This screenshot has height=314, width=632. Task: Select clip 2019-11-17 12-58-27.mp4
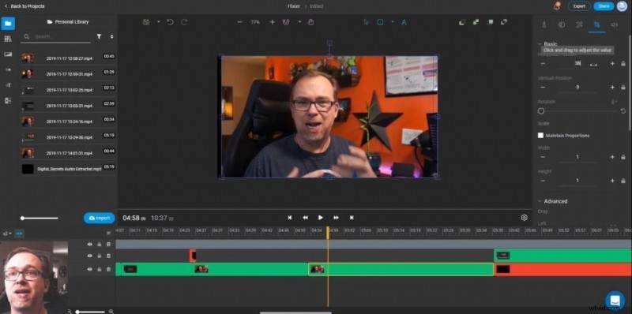[69, 58]
